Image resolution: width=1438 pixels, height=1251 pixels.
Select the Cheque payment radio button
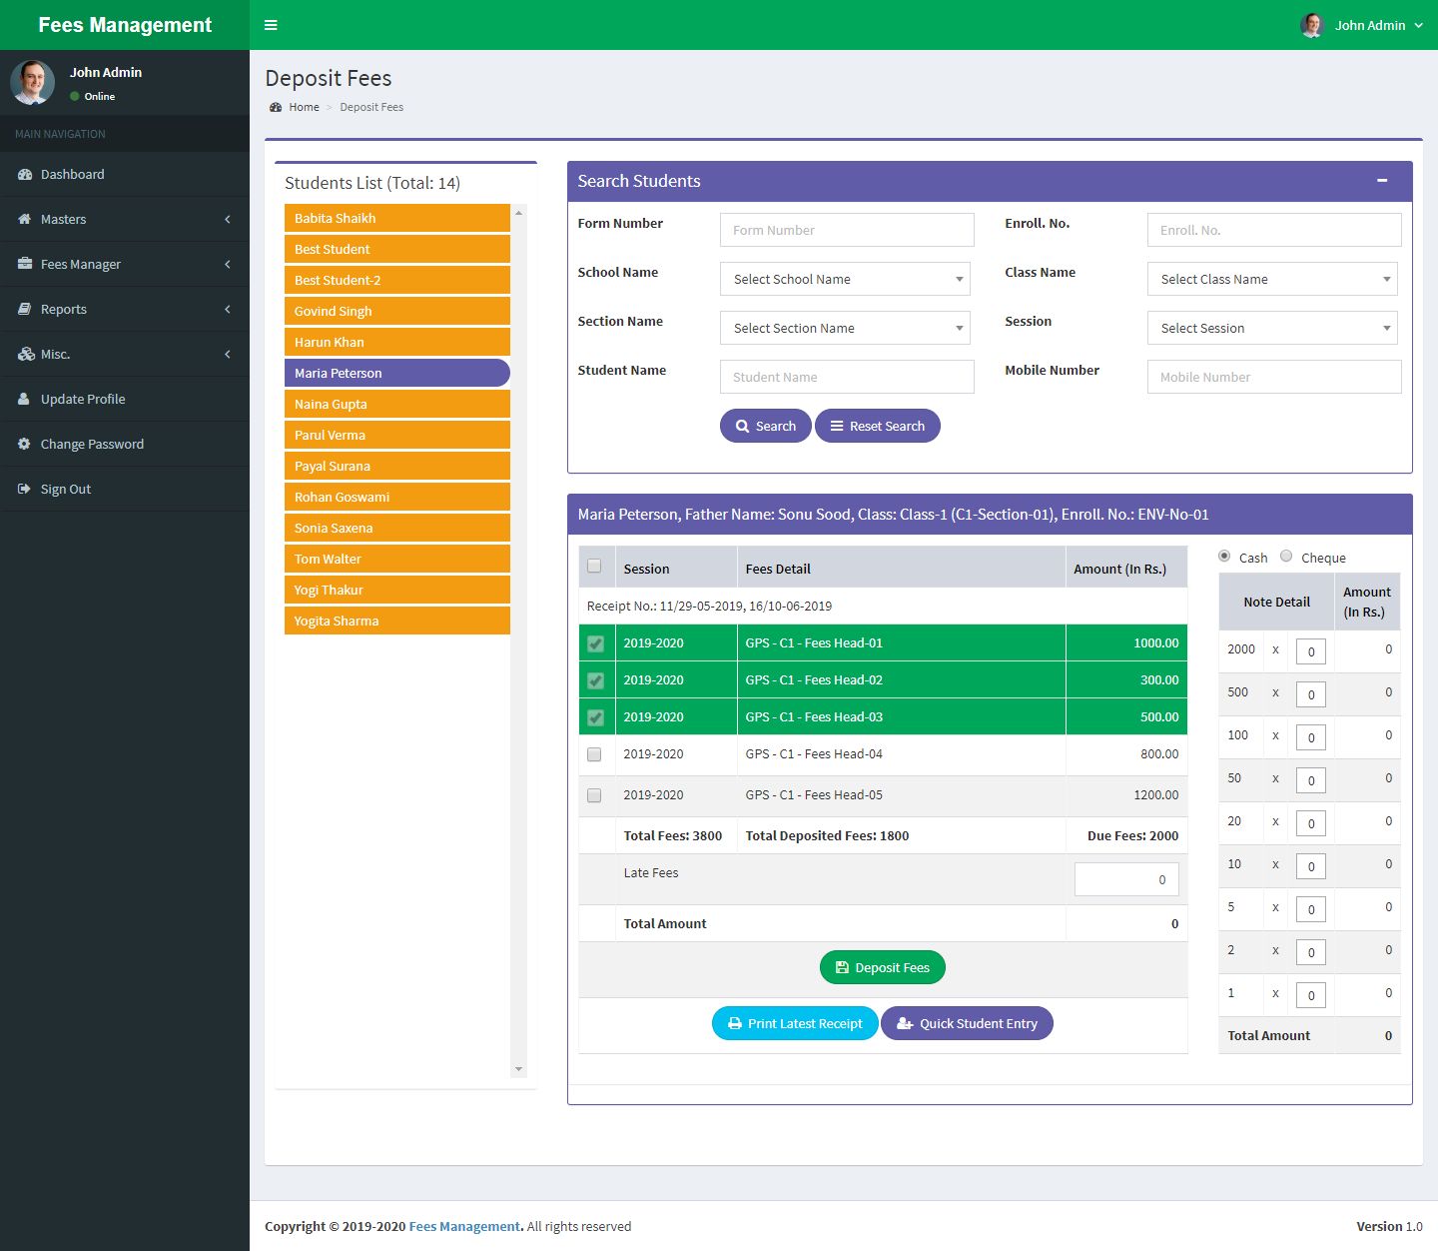(1286, 557)
